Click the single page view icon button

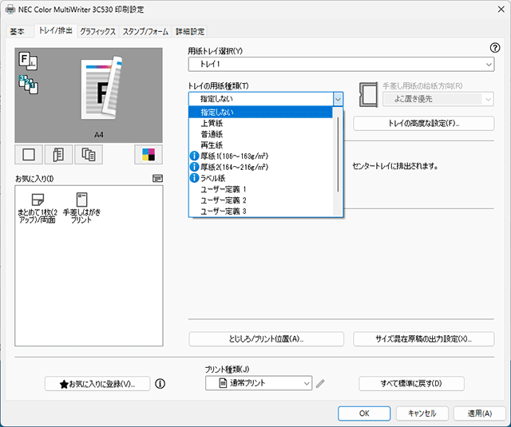[29, 154]
